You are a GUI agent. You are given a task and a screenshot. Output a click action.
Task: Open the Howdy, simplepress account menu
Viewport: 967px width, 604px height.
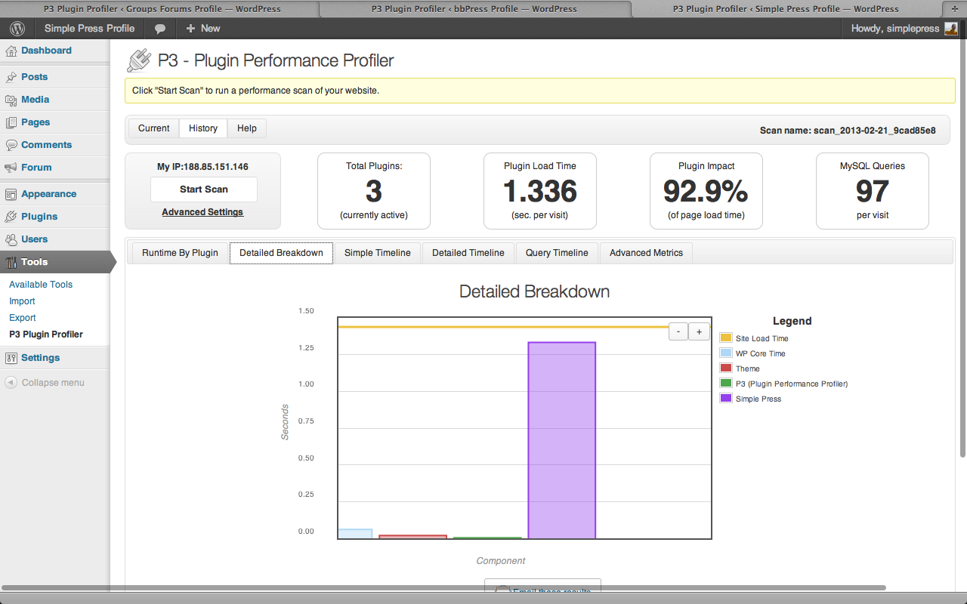[904, 29]
